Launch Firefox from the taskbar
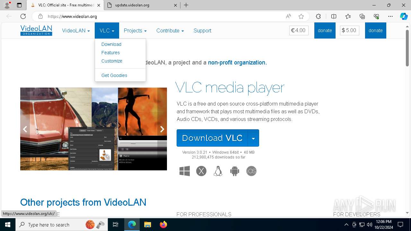The width and height of the screenshot is (411, 231). tap(163, 225)
